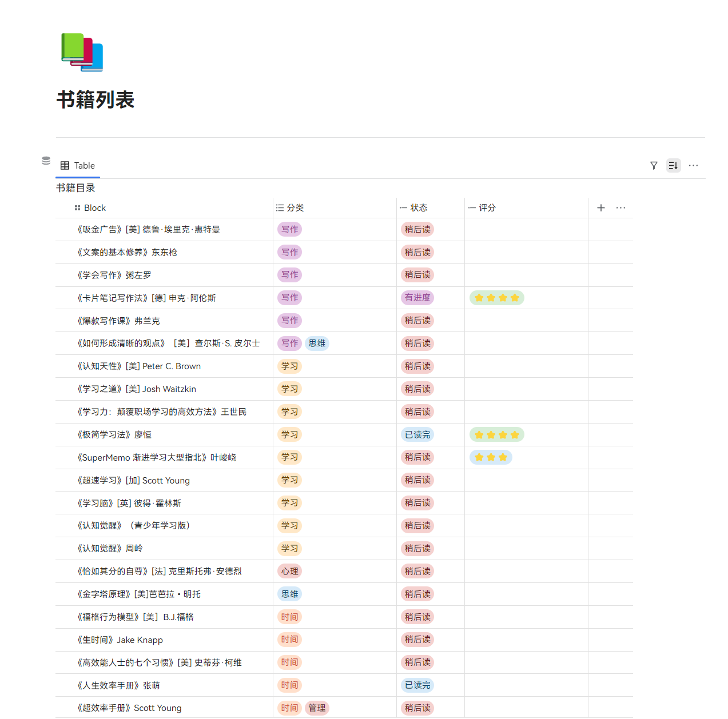Click the Block column header

pyautogui.click(x=164, y=208)
